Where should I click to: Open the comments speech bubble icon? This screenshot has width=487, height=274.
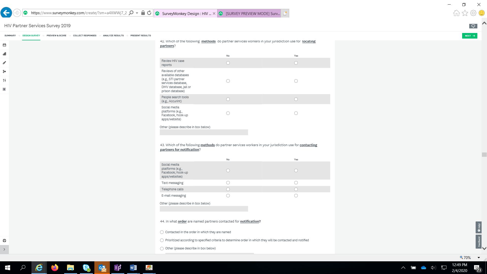(473, 26)
